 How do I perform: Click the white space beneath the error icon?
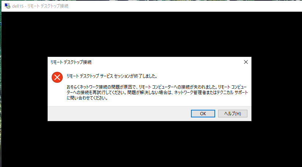click(57, 94)
